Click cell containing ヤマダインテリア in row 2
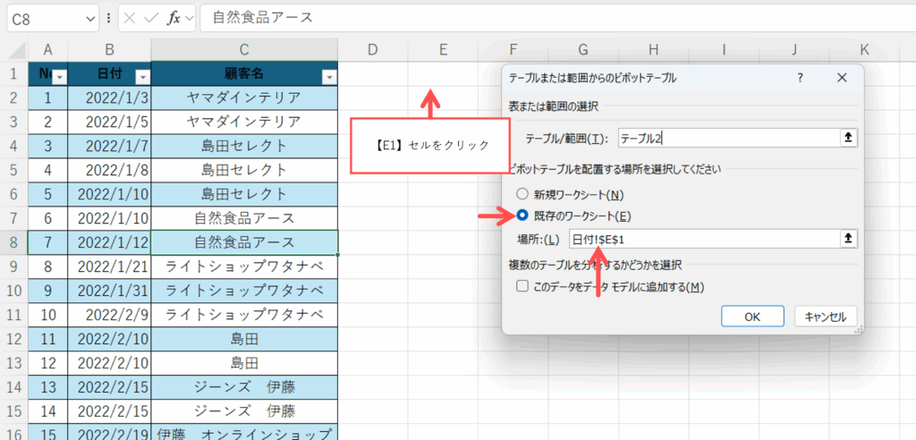The height and width of the screenshot is (440, 916). point(244,97)
